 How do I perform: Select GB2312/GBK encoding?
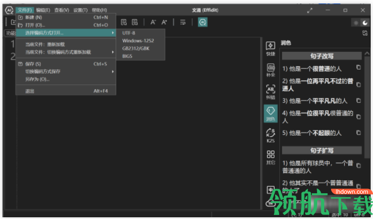tap(140, 48)
